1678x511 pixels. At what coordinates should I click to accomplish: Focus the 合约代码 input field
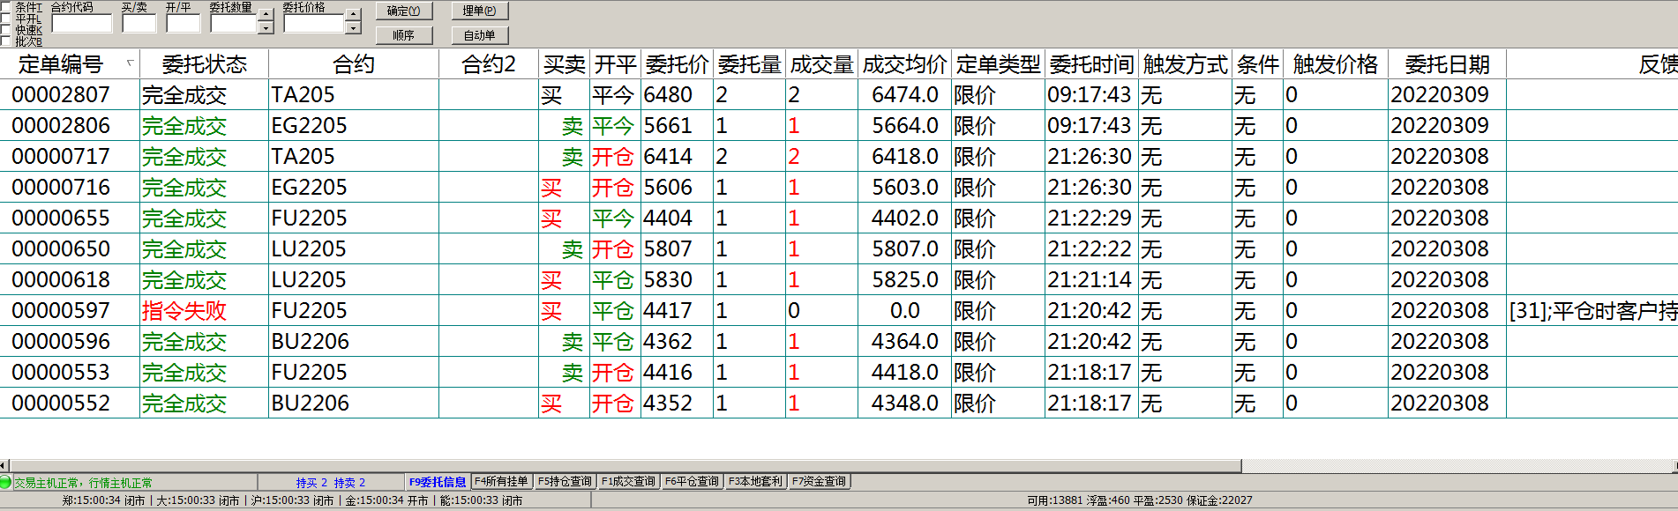(x=82, y=24)
